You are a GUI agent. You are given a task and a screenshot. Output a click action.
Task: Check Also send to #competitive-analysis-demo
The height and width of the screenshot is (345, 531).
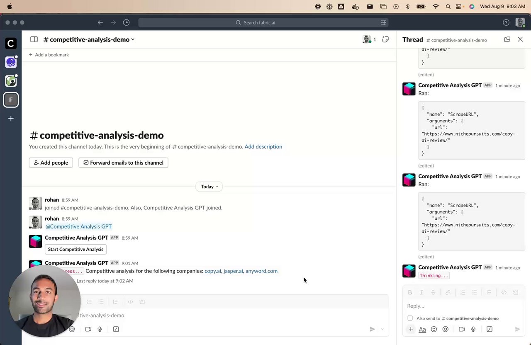click(410, 318)
